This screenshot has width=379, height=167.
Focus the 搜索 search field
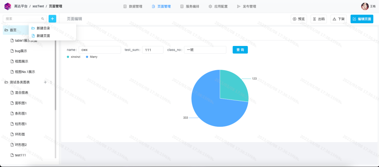pos(25,19)
